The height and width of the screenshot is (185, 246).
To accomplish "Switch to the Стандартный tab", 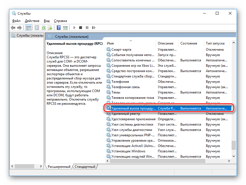I will [85, 167].
